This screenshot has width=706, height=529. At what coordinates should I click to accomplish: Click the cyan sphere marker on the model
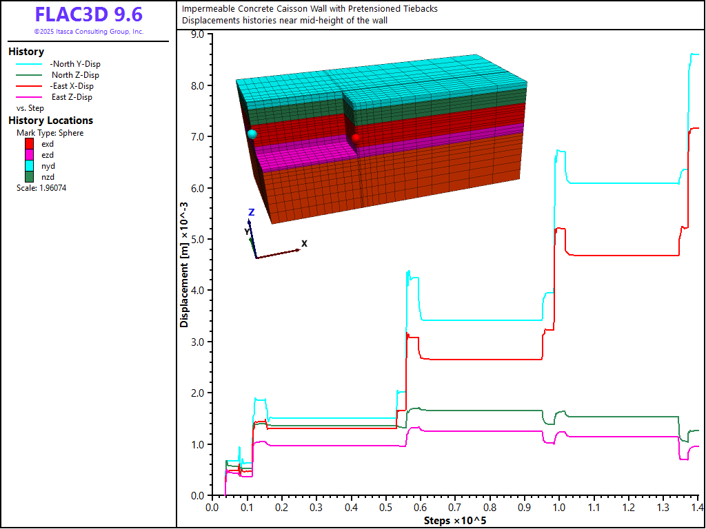pos(252,134)
